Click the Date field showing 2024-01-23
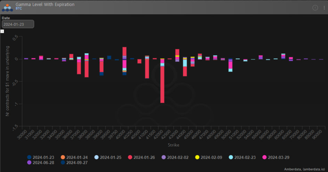The image size is (328, 172). point(18,24)
